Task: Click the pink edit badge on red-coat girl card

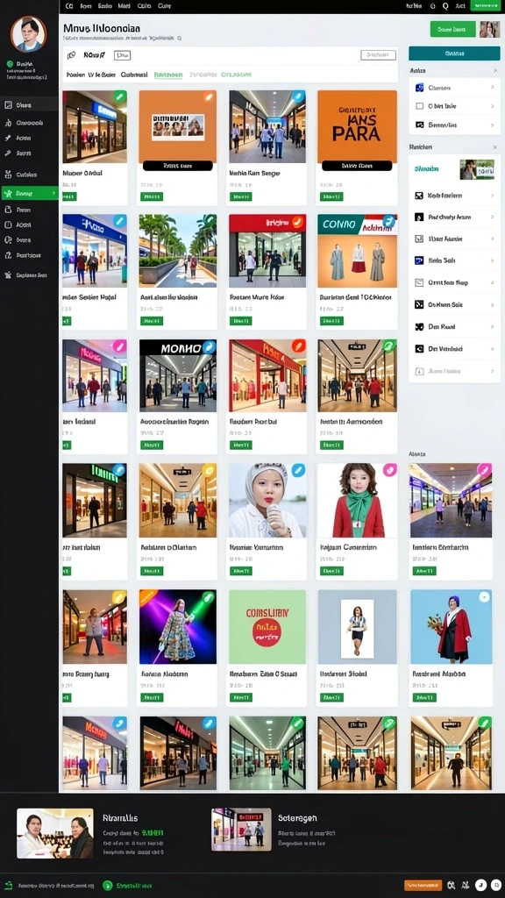Action: pyautogui.click(x=389, y=470)
